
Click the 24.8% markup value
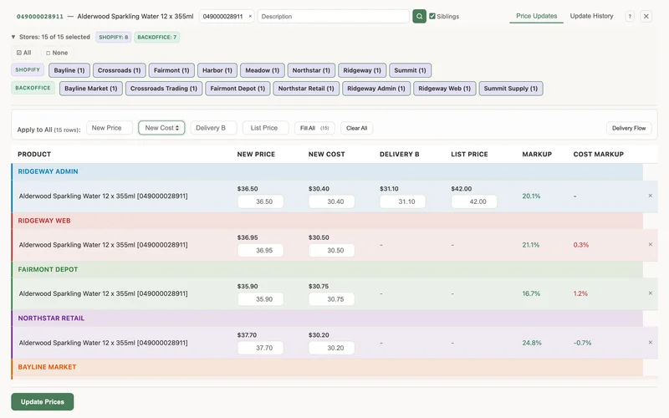pos(532,343)
